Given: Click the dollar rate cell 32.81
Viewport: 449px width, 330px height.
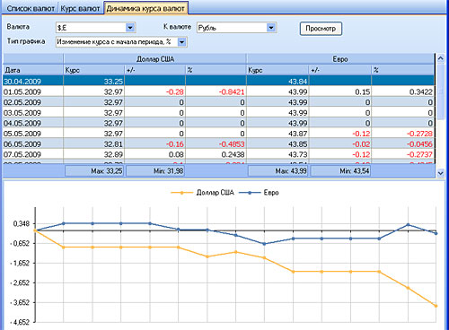Looking at the screenshot, I should pyautogui.click(x=94, y=143).
